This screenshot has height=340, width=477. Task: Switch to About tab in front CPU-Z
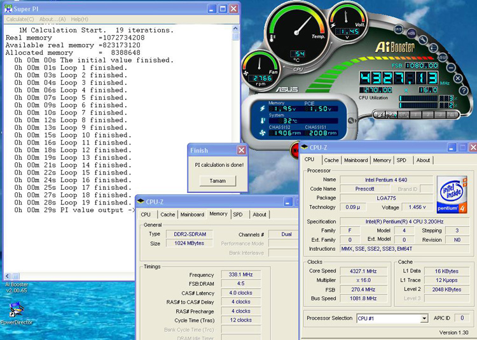[423, 160]
